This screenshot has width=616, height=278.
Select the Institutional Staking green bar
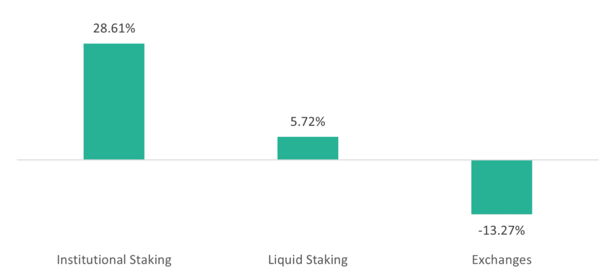(x=114, y=101)
